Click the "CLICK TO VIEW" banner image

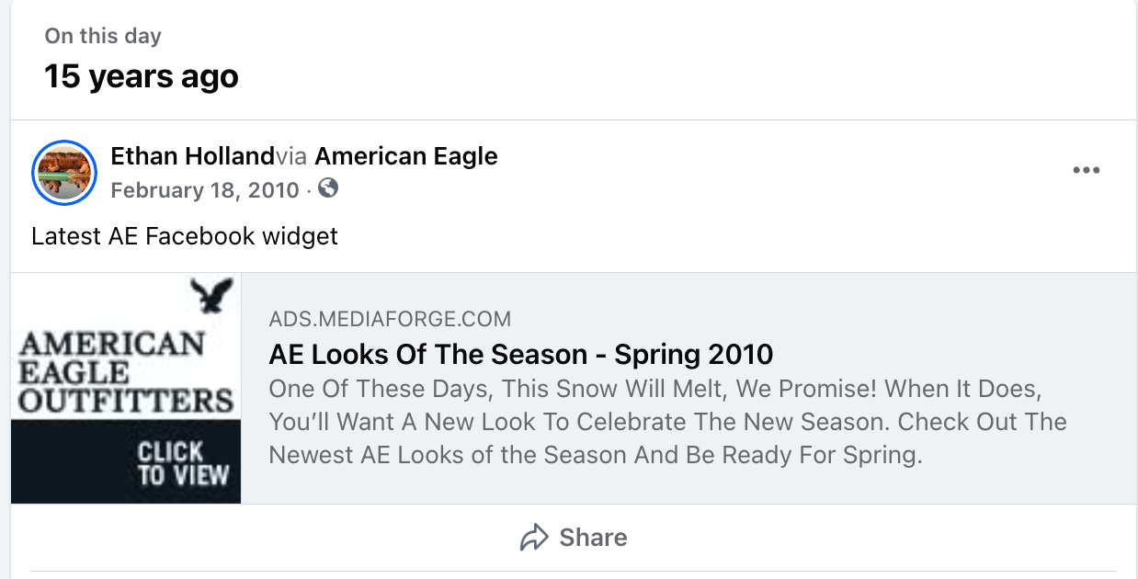coord(183,462)
